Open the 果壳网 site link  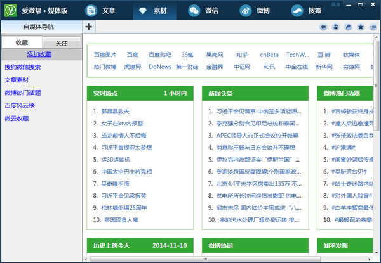pos(215,55)
